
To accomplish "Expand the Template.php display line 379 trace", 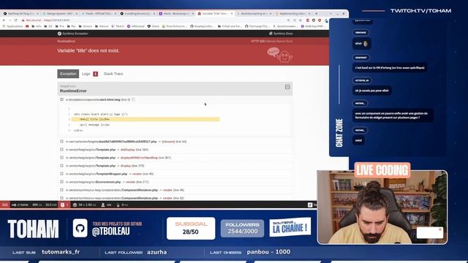I will click(x=61, y=166).
